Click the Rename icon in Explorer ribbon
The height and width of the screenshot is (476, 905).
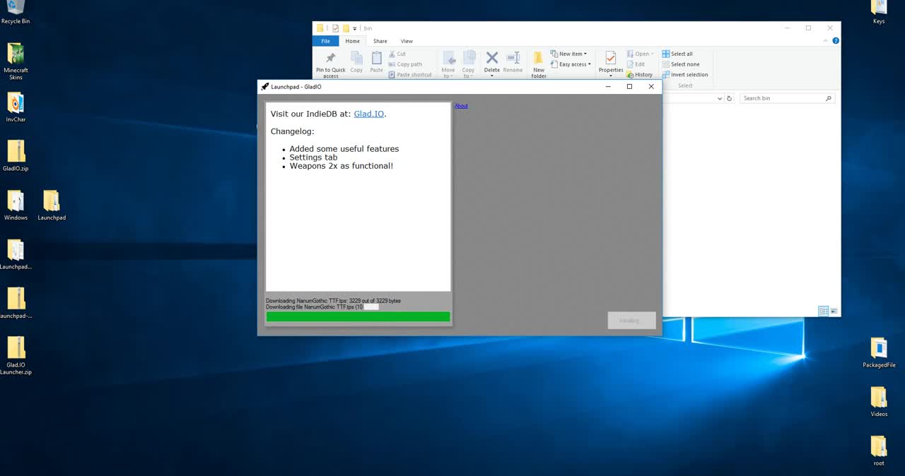click(x=513, y=61)
